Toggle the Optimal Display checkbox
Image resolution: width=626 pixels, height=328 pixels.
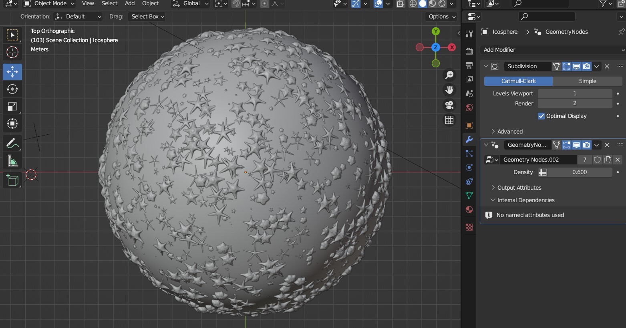point(541,116)
